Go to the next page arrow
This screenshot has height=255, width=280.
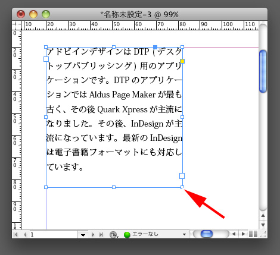point(93,235)
